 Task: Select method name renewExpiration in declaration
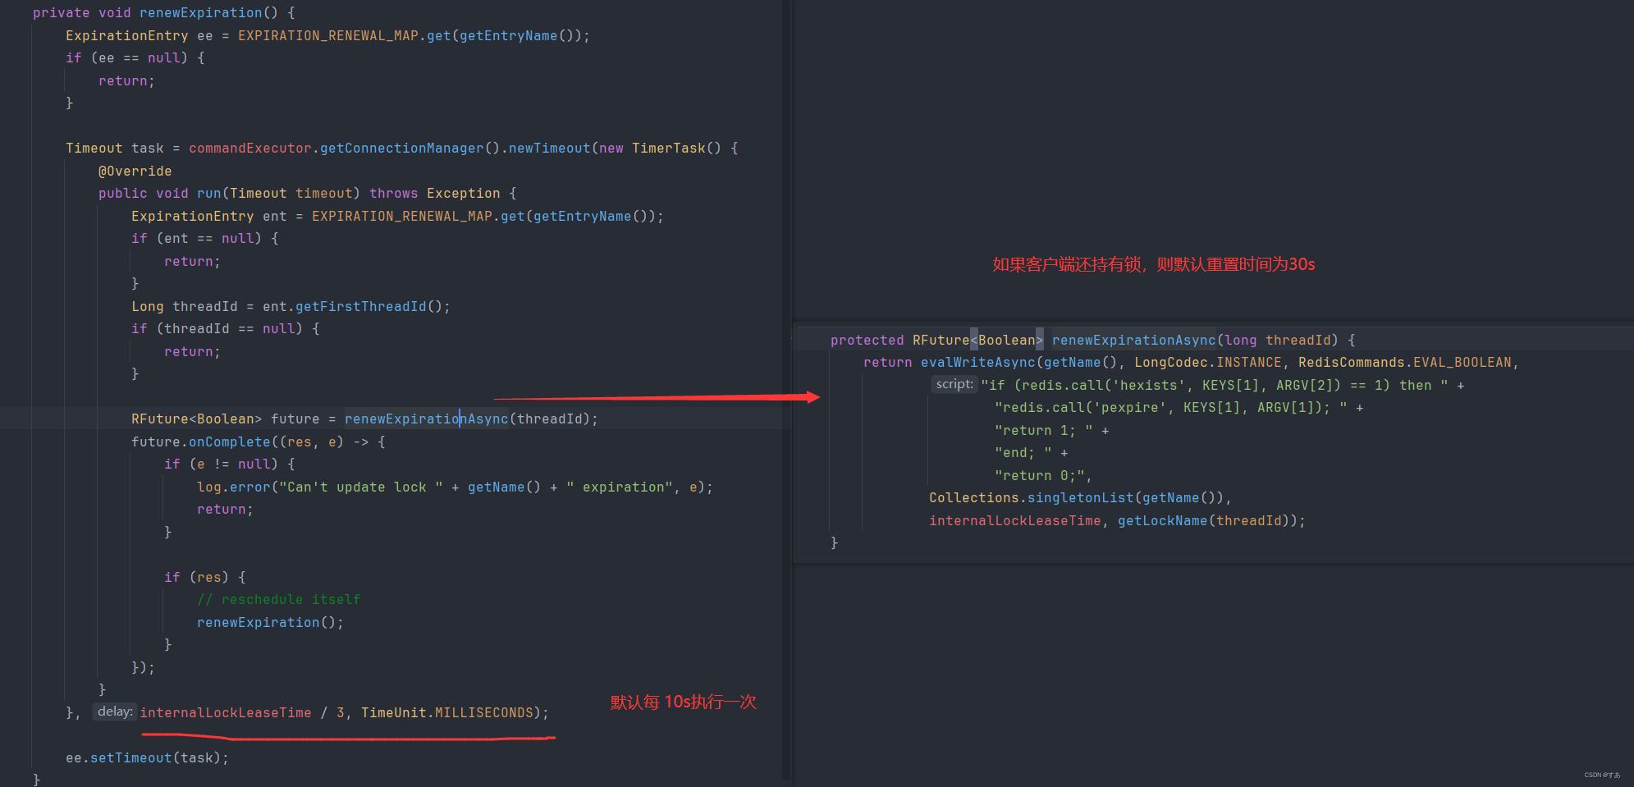(201, 13)
